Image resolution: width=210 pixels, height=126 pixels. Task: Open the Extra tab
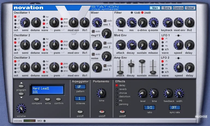(167, 8)
